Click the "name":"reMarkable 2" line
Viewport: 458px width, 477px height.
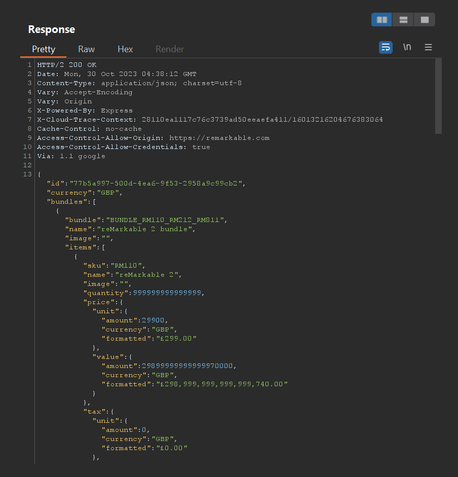[133, 275]
